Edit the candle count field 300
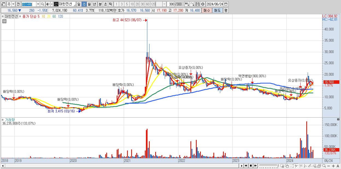The width and height of the screenshot is (341, 169). coord(170,4)
